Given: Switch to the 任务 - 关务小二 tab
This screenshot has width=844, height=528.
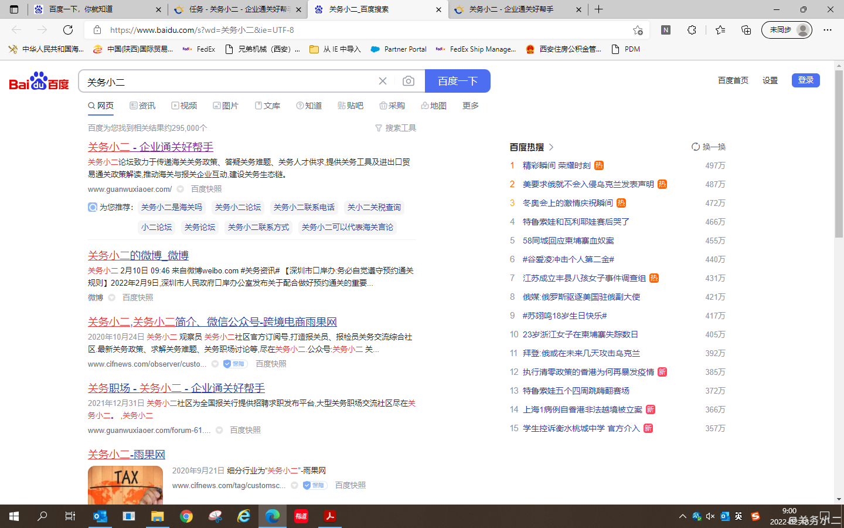Looking at the screenshot, I should [239, 9].
